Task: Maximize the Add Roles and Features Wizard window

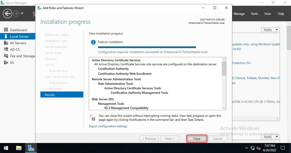Action: 215,8
